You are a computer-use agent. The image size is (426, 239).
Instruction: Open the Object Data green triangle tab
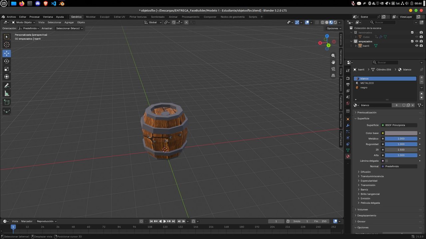click(348, 150)
